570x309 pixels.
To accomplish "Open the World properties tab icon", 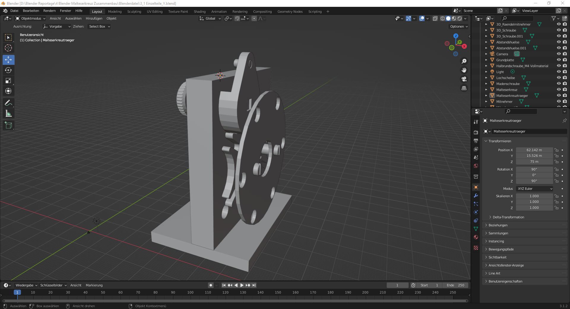I will [476, 166].
